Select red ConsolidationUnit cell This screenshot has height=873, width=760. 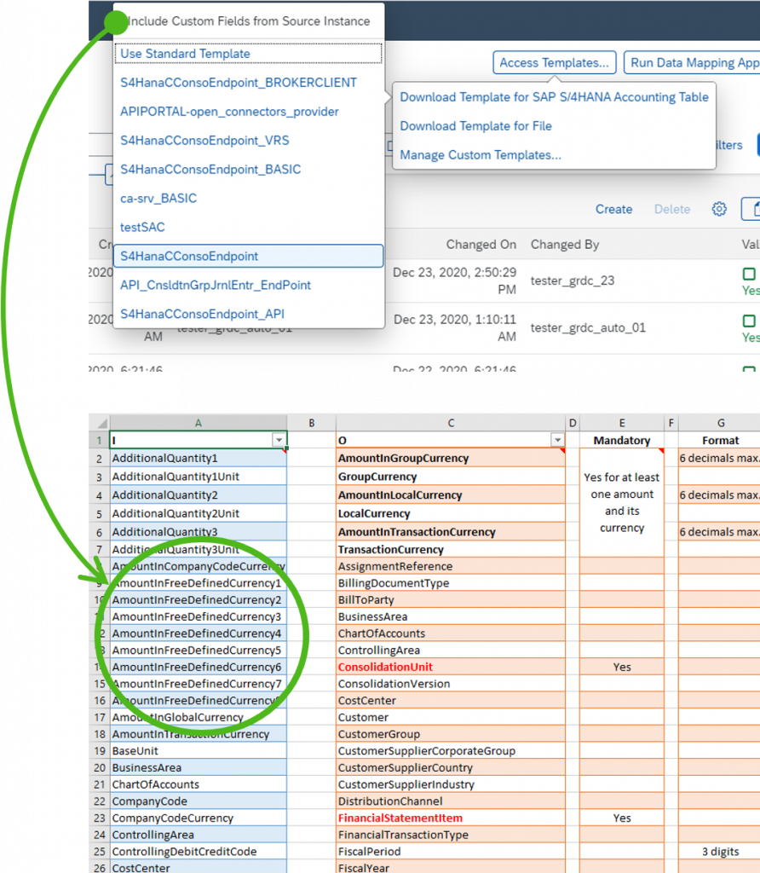pyautogui.click(x=451, y=667)
